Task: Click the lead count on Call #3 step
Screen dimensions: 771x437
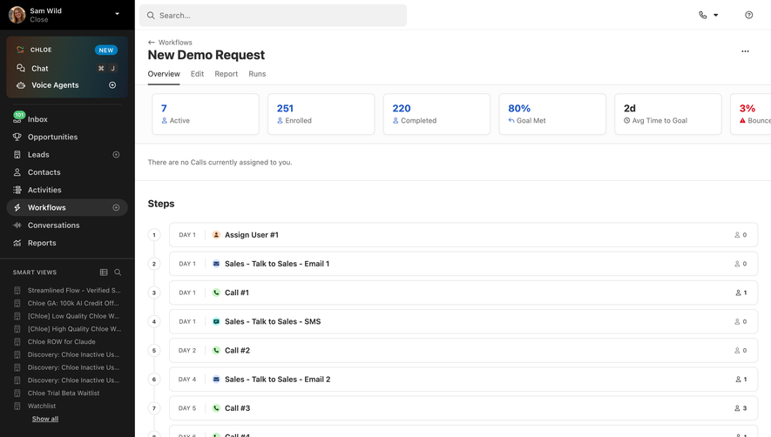Action: [x=741, y=408]
